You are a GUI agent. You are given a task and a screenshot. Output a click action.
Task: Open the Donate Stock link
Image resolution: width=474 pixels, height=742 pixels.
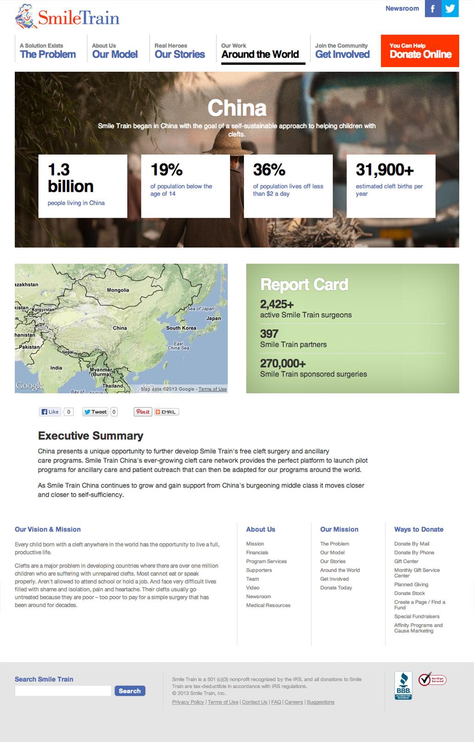pyautogui.click(x=409, y=593)
